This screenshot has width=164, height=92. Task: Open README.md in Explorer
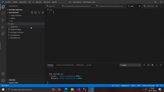tap(15, 38)
